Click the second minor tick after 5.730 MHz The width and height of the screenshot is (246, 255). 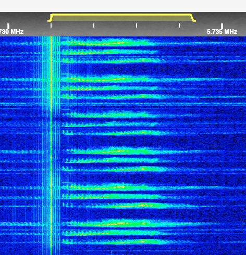(94, 25)
